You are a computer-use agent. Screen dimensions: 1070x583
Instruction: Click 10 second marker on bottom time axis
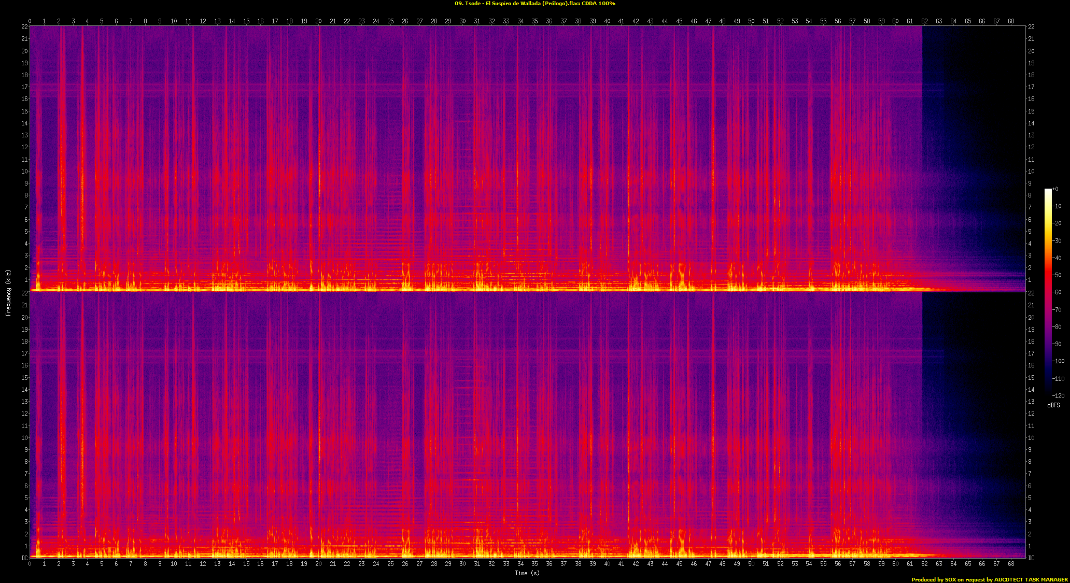tap(174, 564)
